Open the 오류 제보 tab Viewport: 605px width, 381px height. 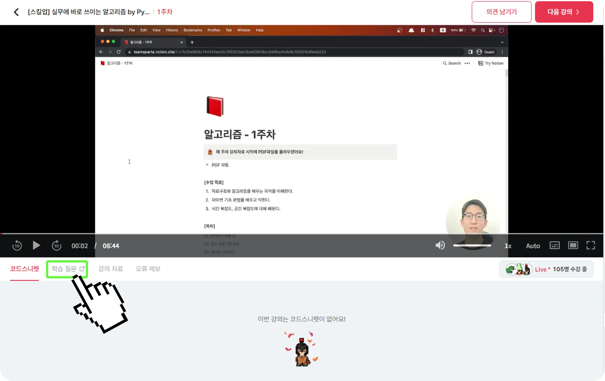(x=148, y=269)
